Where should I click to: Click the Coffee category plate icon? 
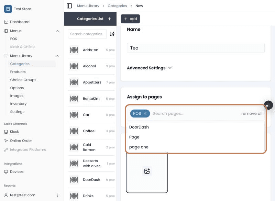pyautogui.click(x=74, y=131)
